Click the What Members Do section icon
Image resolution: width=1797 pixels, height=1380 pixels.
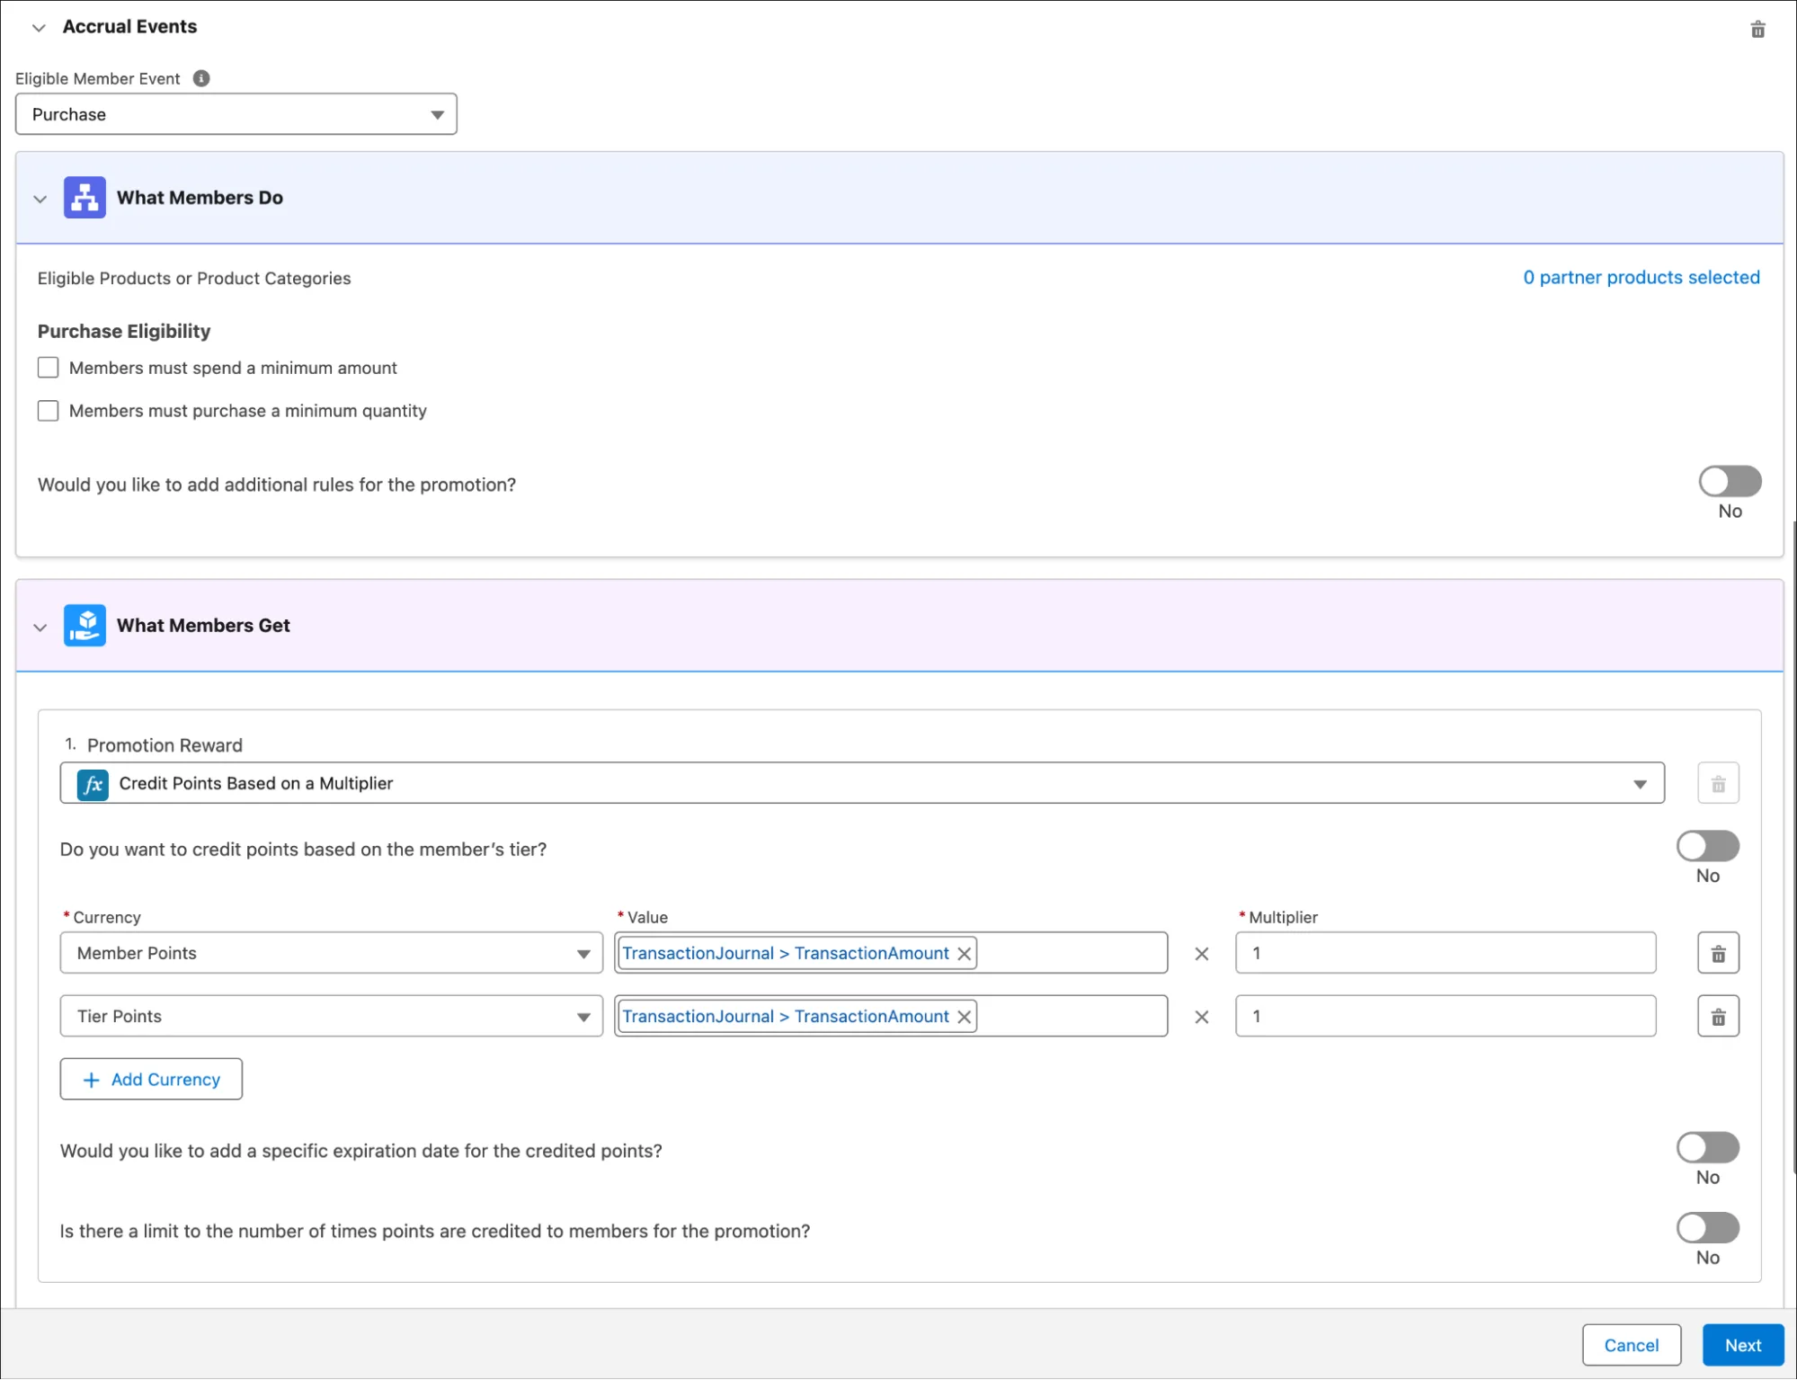point(85,196)
